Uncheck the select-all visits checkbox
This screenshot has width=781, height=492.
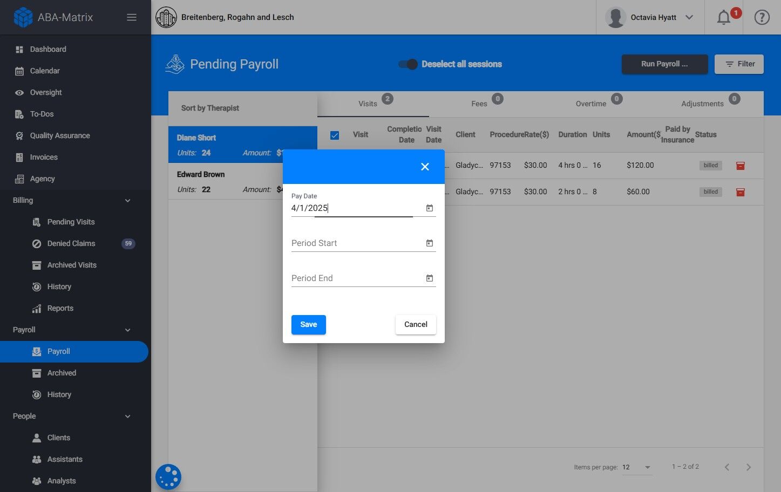335,135
